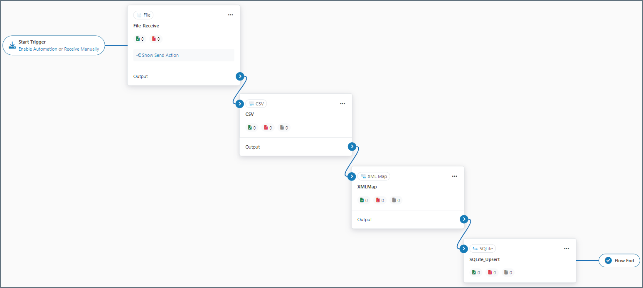Open File_Receive connector three-dot menu

[x=230, y=15]
